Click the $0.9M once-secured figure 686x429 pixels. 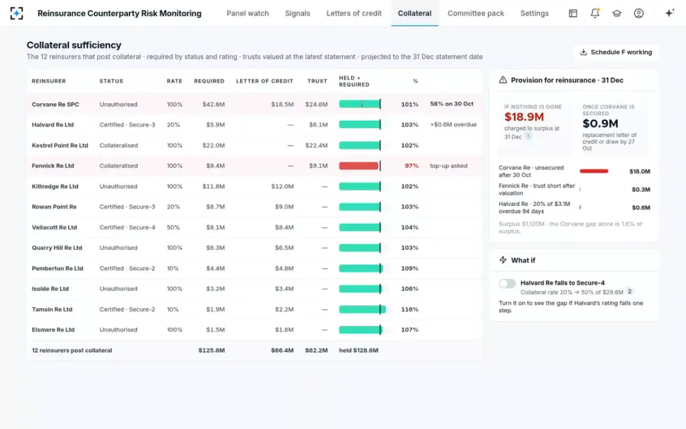(x=600, y=124)
